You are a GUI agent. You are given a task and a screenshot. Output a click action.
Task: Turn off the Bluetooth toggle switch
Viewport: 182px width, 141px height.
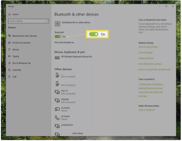pos(58,37)
